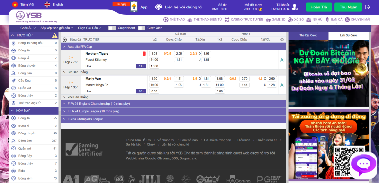379x183 pixels.
Task: Click the App download phone icon
Action: coord(134,7)
